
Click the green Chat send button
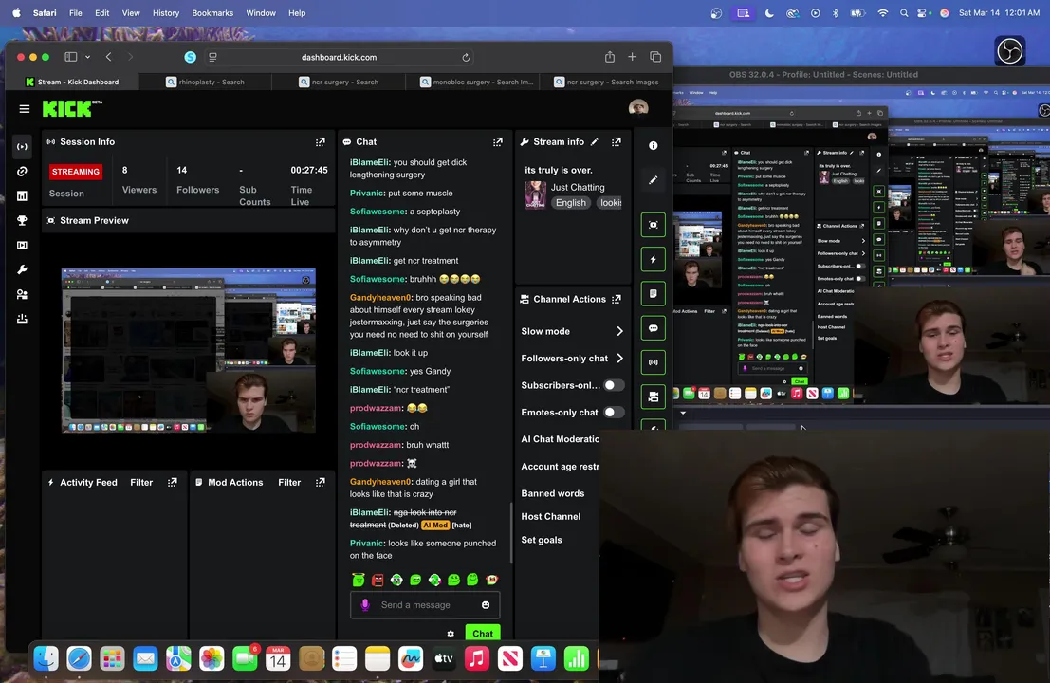(482, 634)
